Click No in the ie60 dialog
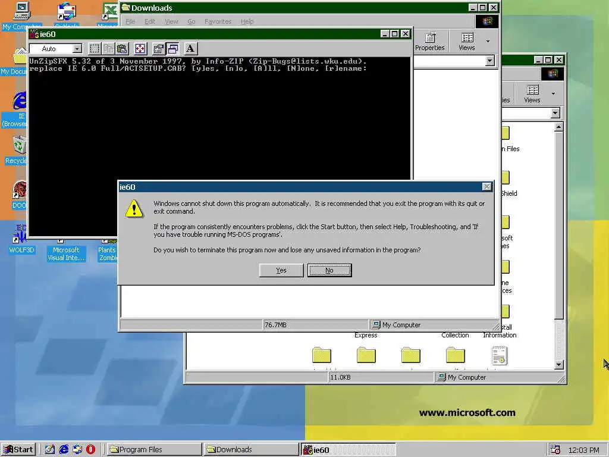The width and height of the screenshot is (609, 457). click(x=329, y=271)
